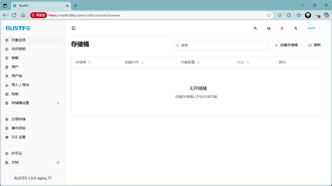Open the language translation switcher icon

(x=255, y=28)
